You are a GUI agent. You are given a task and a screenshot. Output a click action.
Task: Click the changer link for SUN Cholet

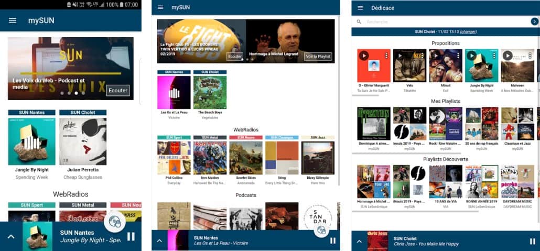tap(468, 31)
